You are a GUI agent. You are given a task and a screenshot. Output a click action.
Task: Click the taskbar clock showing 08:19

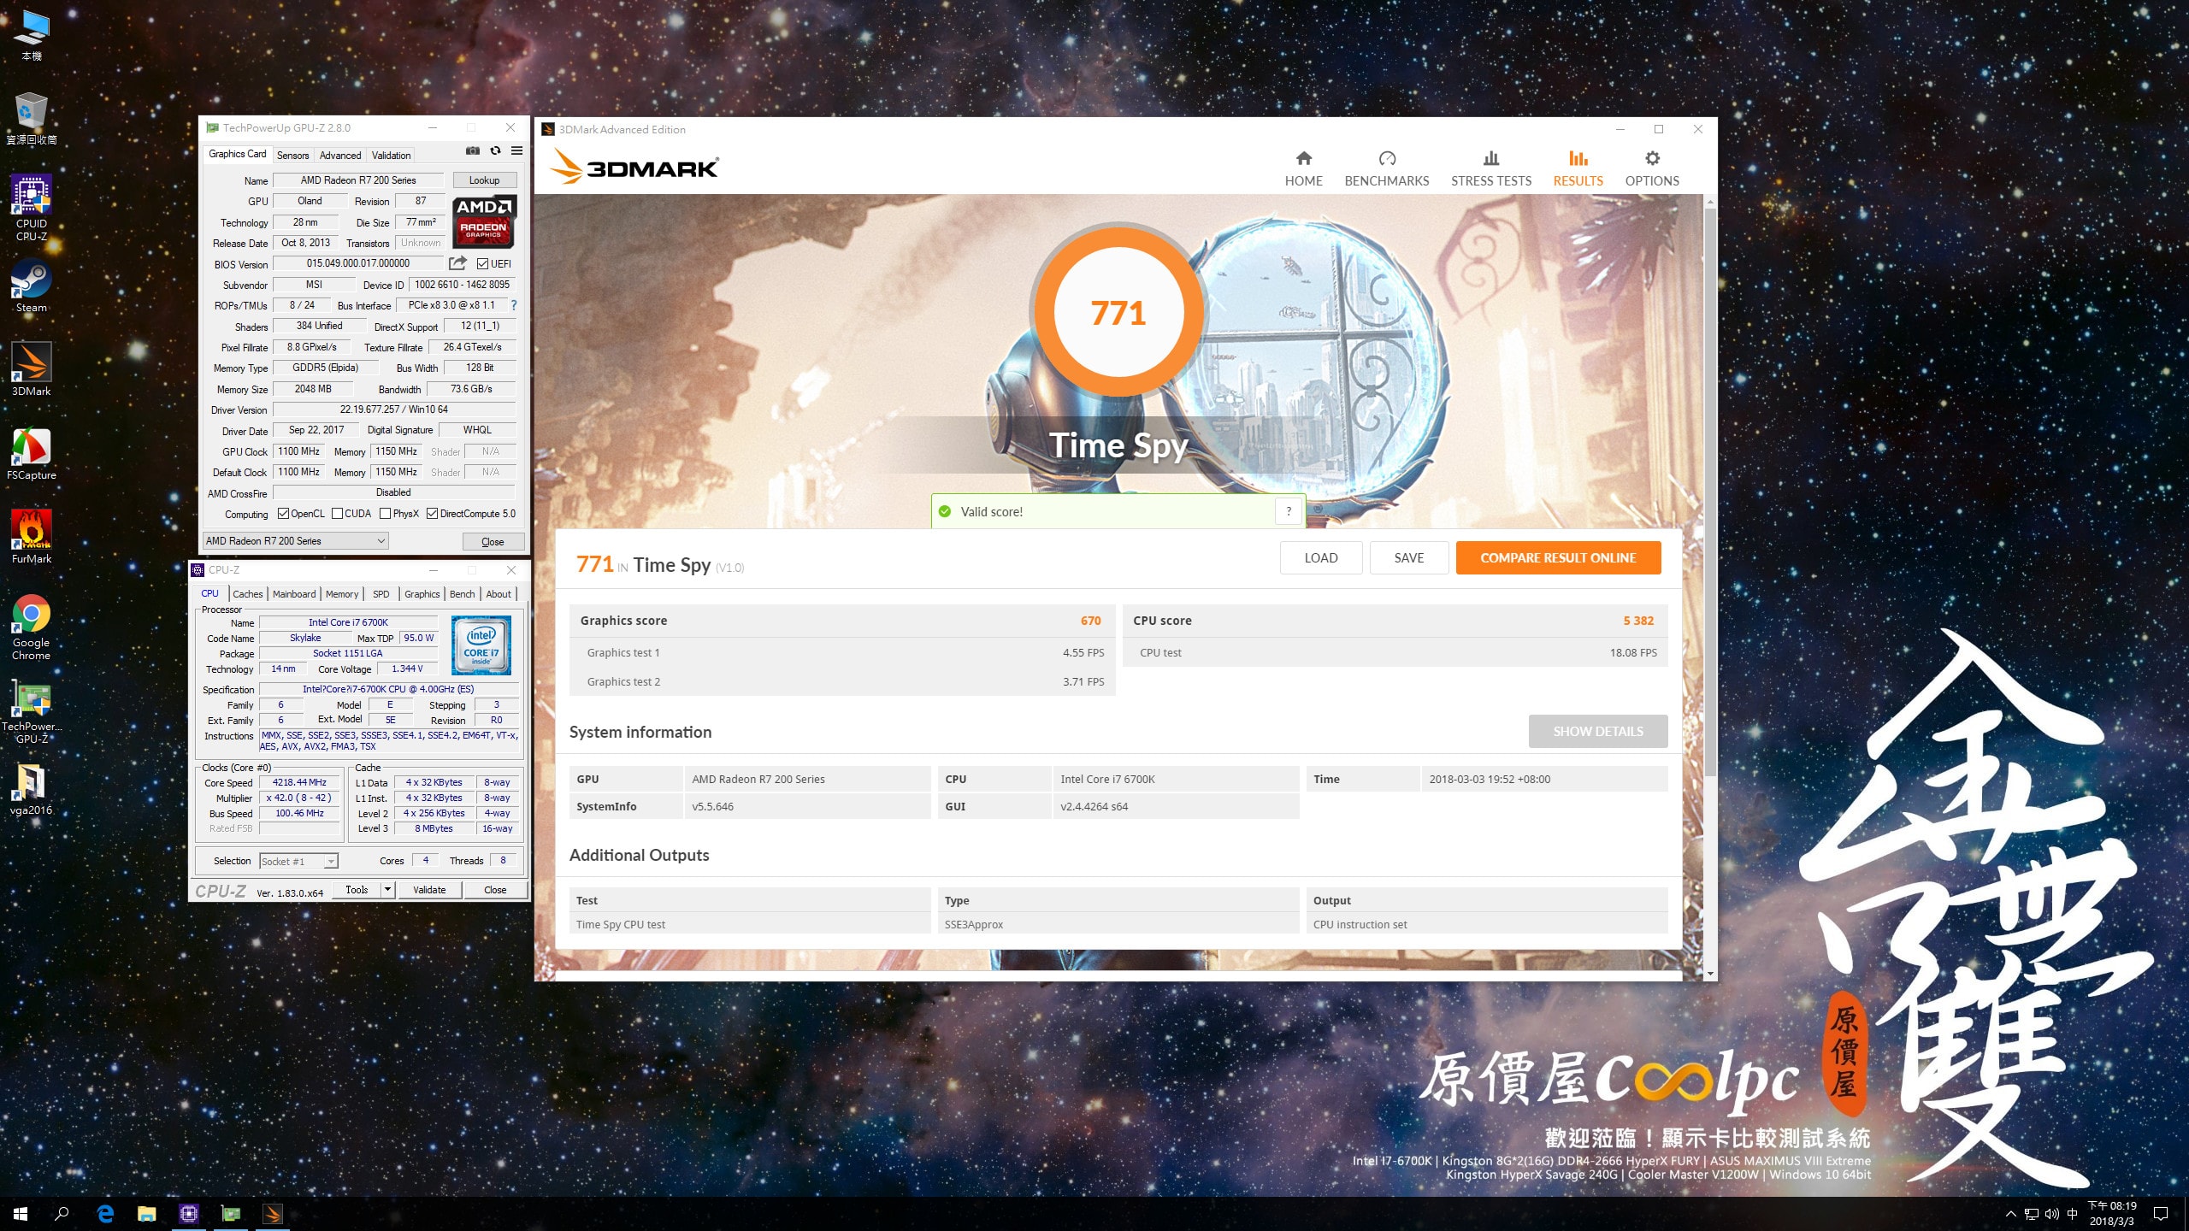pyautogui.click(x=2112, y=1214)
